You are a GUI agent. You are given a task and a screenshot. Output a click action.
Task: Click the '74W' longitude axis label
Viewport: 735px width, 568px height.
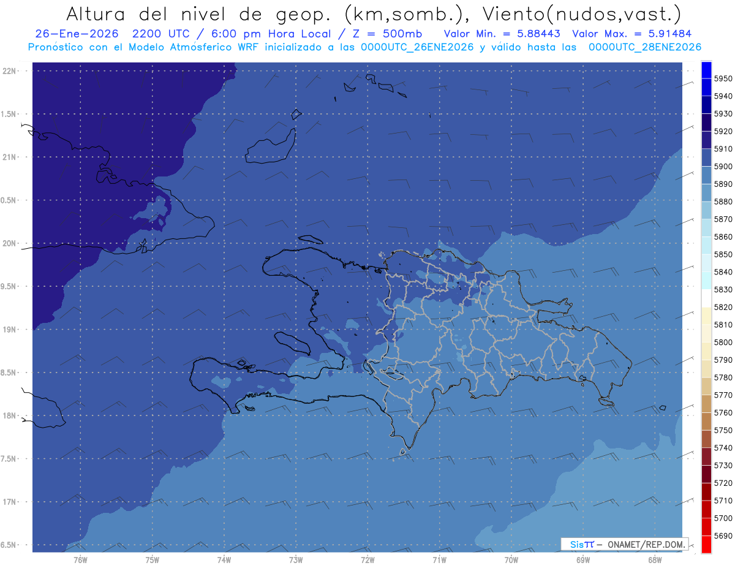[224, 559]
